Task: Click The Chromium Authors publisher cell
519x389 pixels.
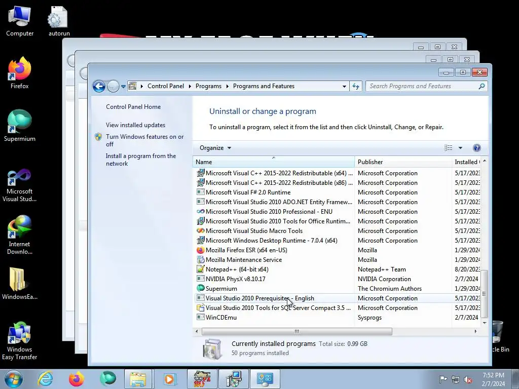Action: click(x=390, y=288)
